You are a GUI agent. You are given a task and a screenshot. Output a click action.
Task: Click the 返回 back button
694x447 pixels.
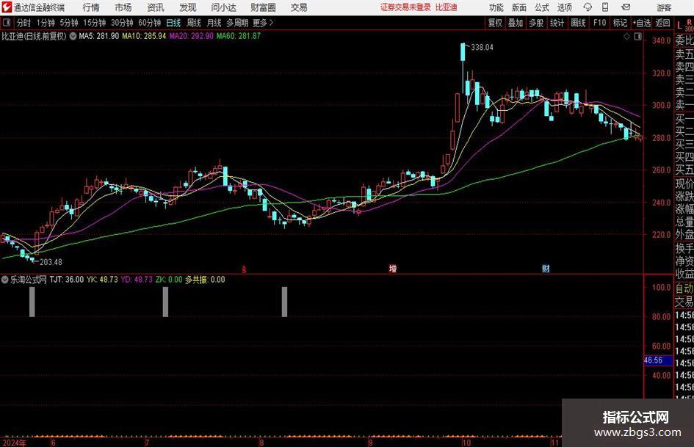click(x=662, y=23)
